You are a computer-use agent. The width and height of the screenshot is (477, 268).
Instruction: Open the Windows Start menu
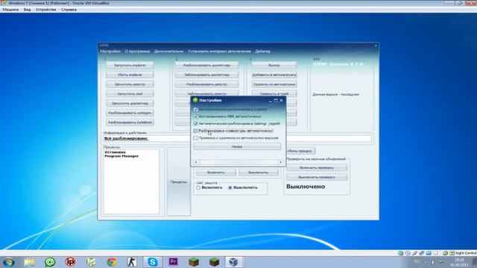(x=8, y=262)
